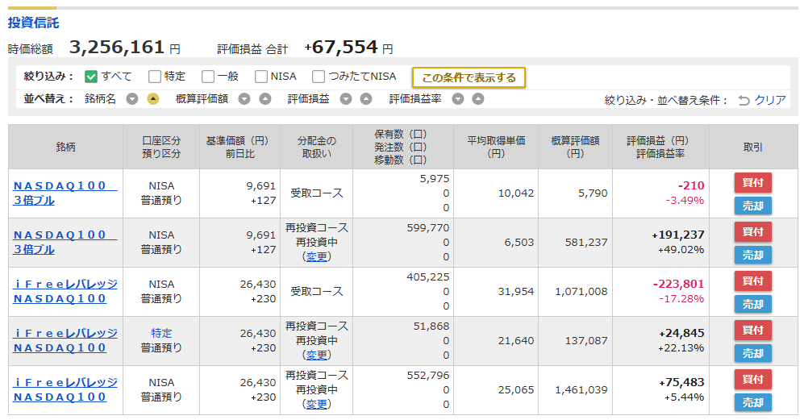Click 買付 in the -223,801 row

pyautogui.click(x=752, y=281)
